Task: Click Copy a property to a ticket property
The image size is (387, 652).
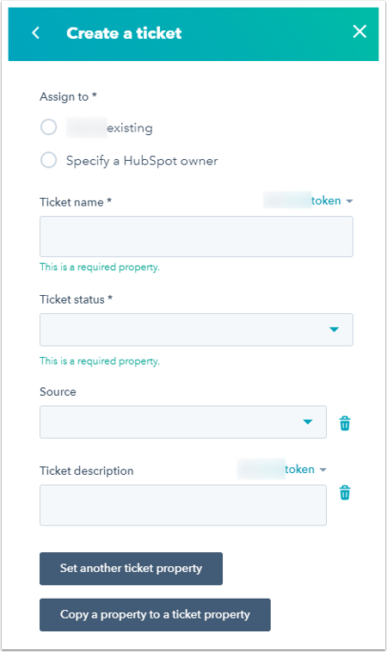Action: pos(155,614)
